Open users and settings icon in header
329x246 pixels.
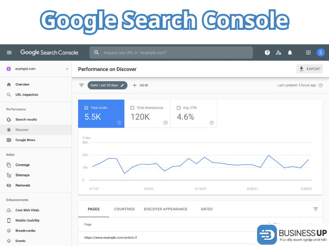pos(278,52)
